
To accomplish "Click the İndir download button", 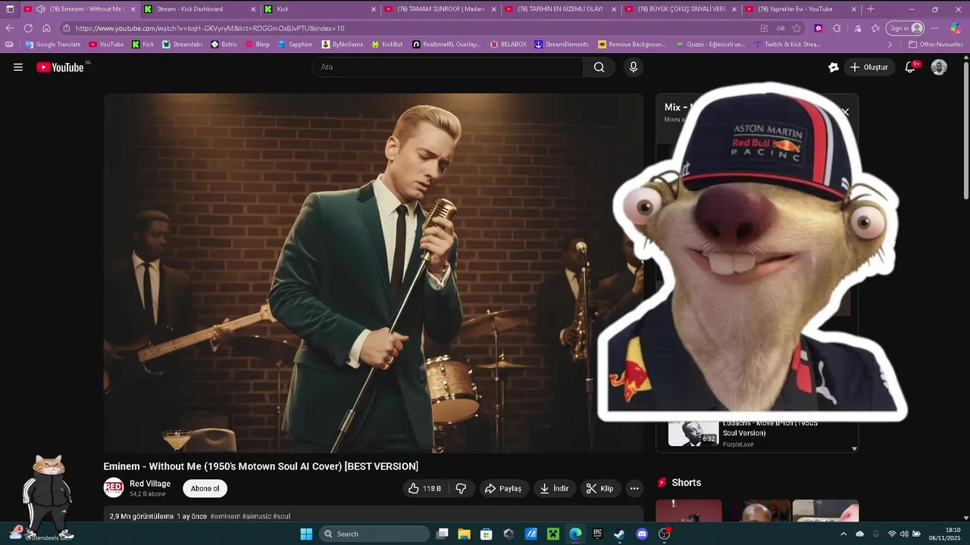I will pos(554,489).
